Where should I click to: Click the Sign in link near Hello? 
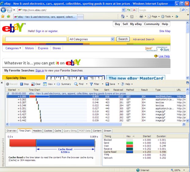tap(40, 31)
